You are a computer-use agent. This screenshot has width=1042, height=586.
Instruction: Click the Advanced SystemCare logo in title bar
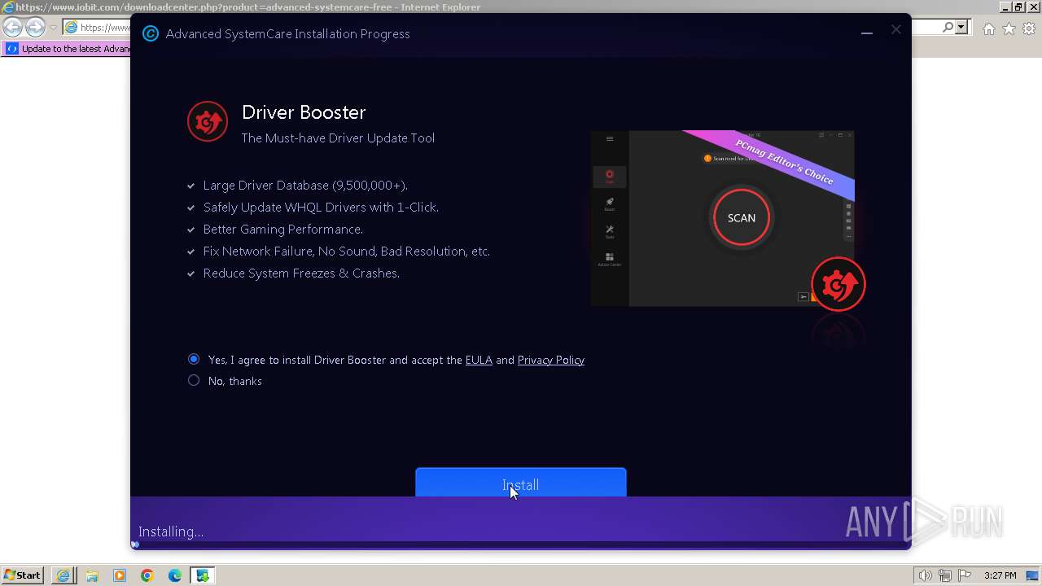[150, 33]
